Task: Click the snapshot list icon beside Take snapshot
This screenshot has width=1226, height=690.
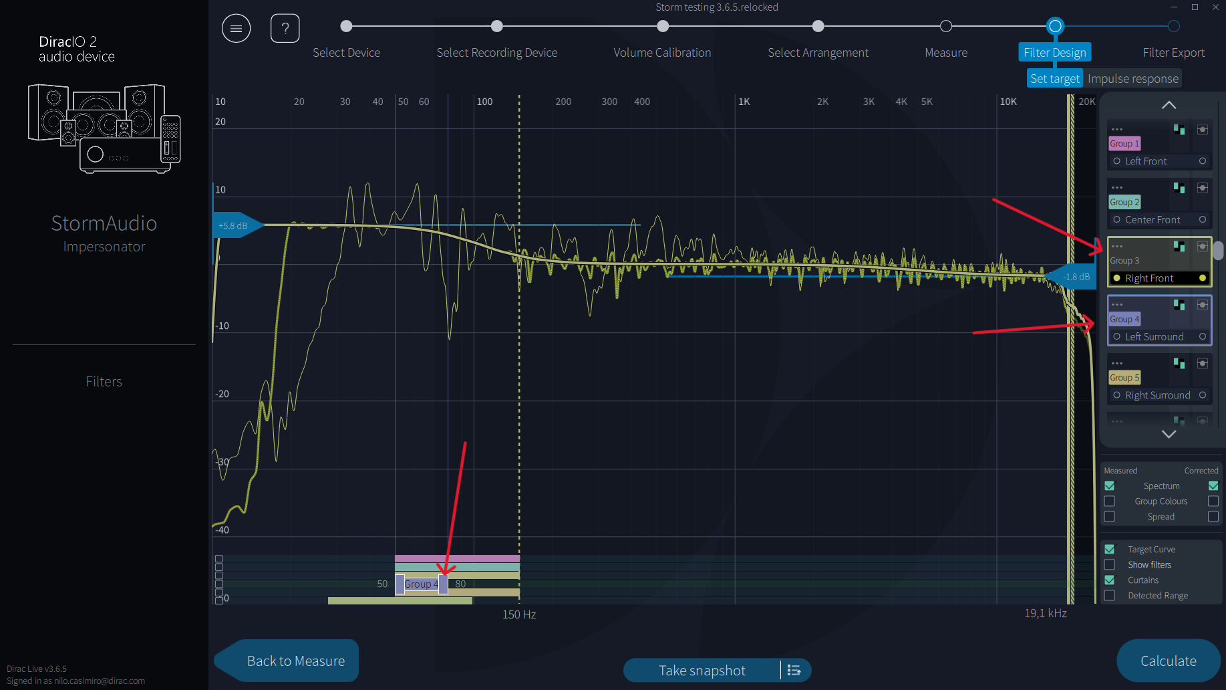Action: [x=794, y=670]
